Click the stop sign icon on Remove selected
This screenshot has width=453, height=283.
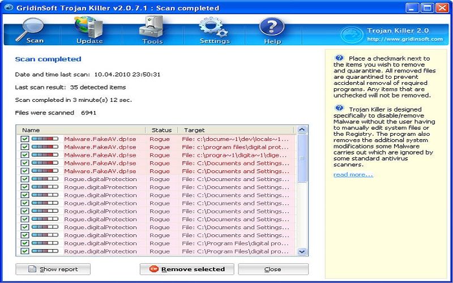point(154,269)
